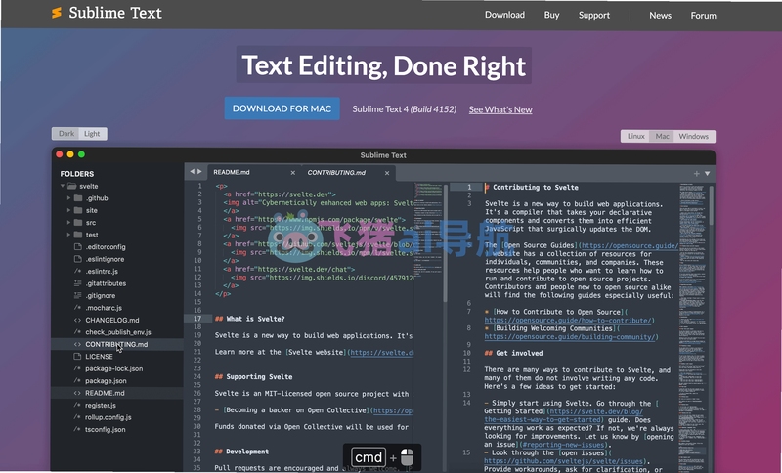Select CONTRIBUTING.md in the sidebar
This screenshot has width=782, height=473.
[x=116, y=344]
